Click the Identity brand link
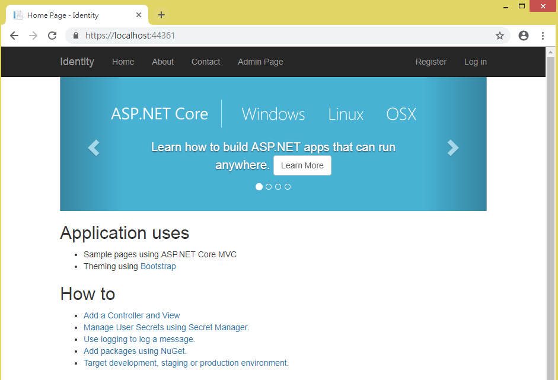This screenshot has height=380, width=558. (x=77, y=62)
